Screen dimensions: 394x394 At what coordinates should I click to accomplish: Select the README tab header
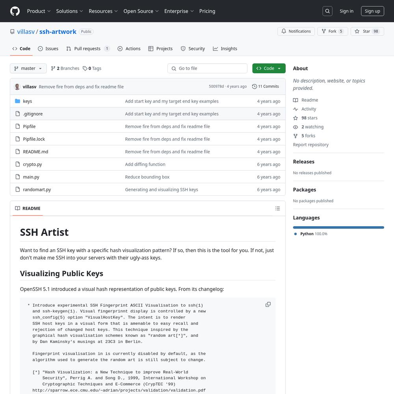click(x=28, y=208)
